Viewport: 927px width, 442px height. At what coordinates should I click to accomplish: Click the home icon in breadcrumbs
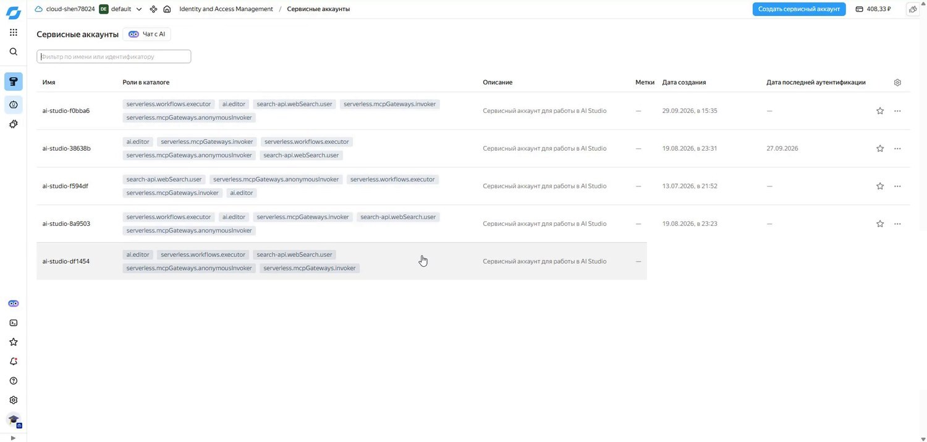coord(167,9)
